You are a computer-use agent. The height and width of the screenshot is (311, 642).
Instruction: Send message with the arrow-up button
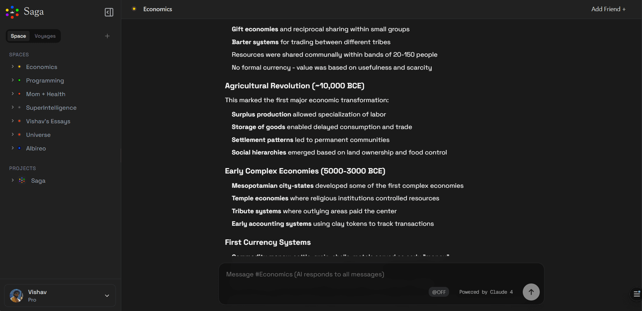point(531,292)
